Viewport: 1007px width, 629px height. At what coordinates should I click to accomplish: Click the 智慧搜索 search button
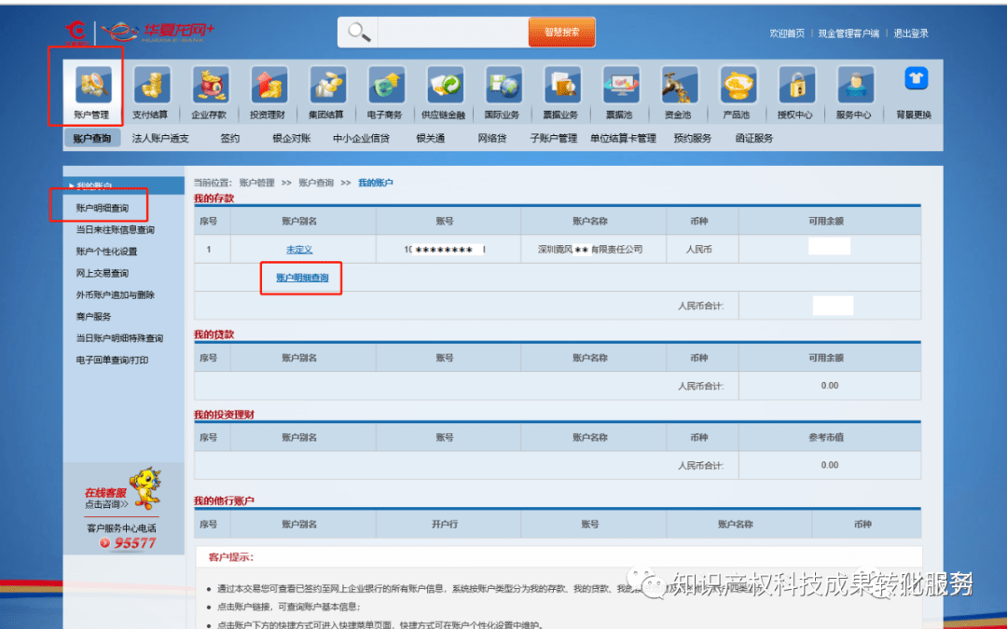tap(561, 31)
